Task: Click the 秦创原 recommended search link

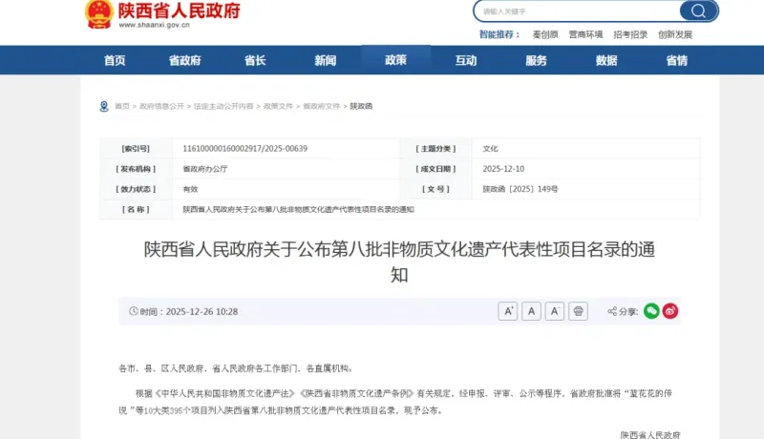Action: click(545, 34)
